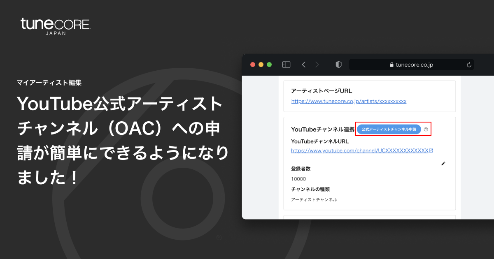The image size is (494, 259).
Task: Navigate back with the back arrow
Action: point(303,65)
